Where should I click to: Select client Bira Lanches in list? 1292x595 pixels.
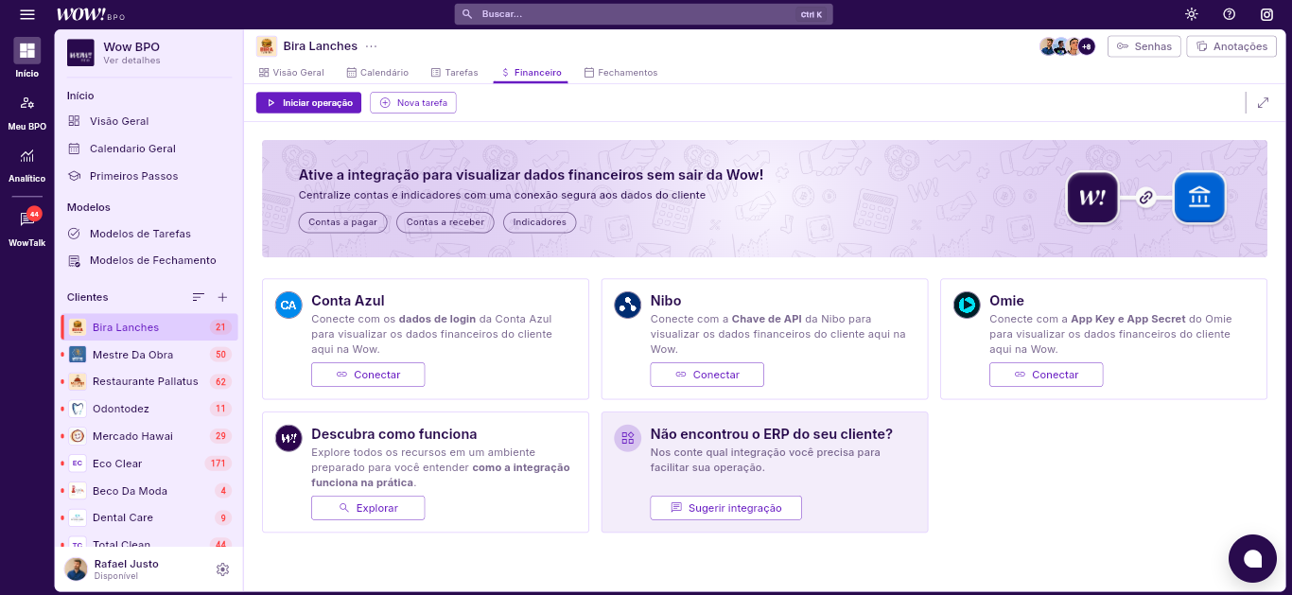(x=149, y=327)
